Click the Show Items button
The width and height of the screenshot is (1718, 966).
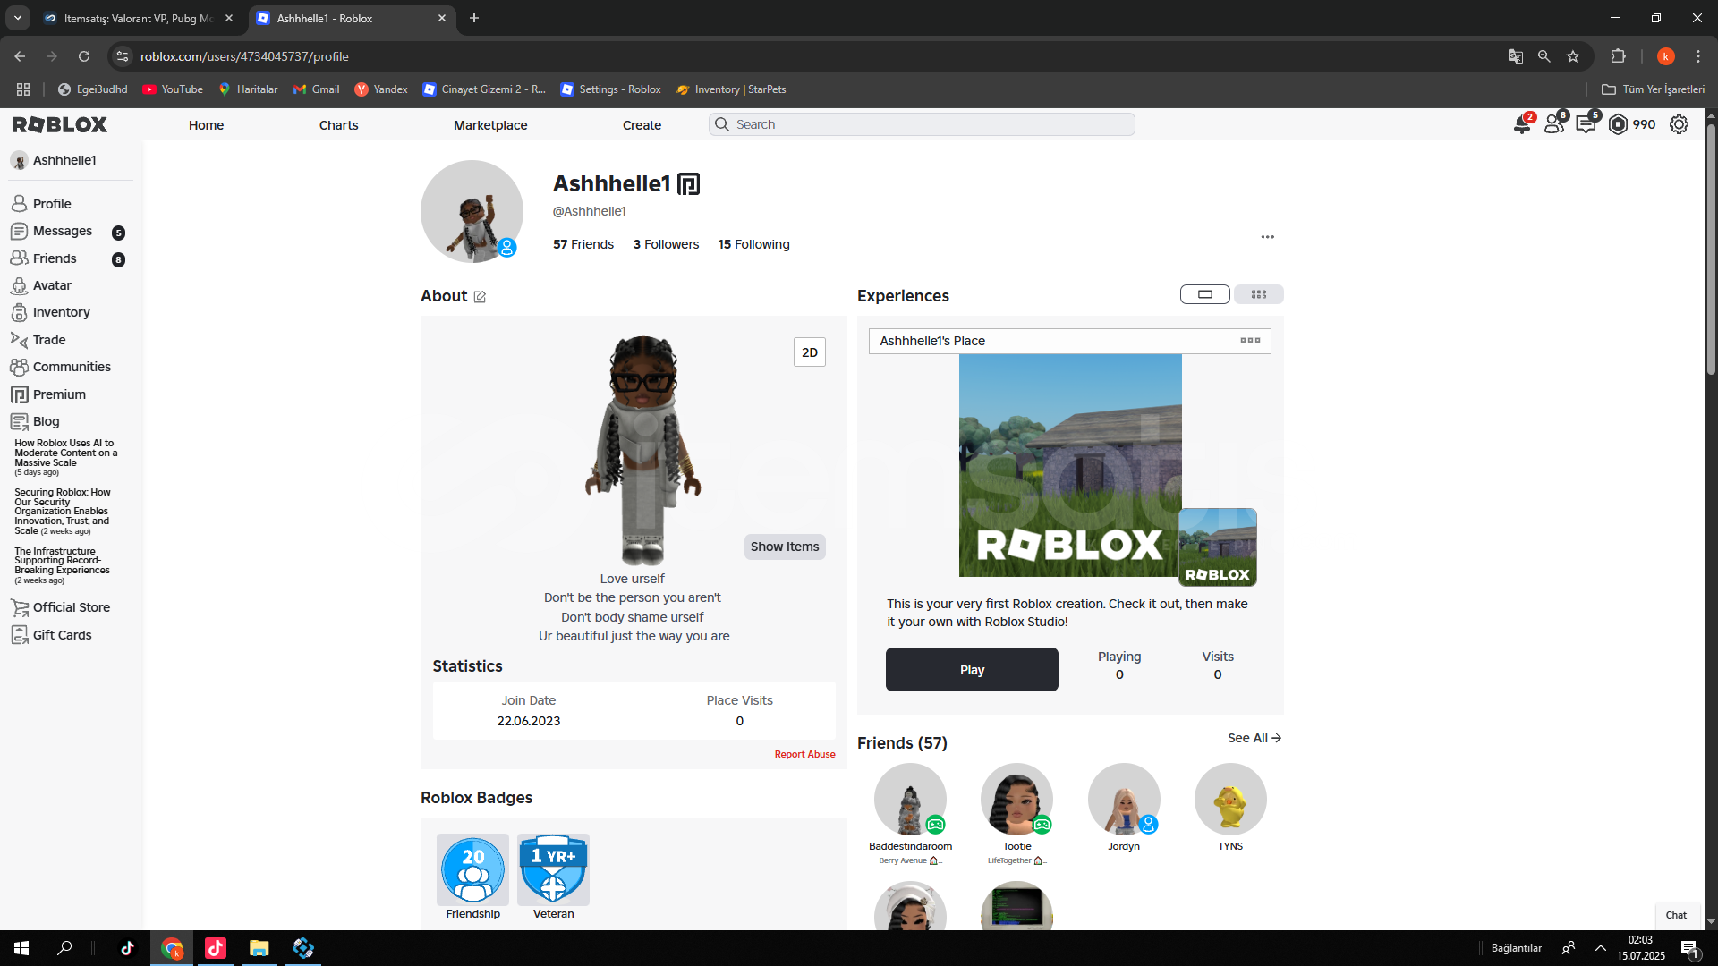tap(785, 547)
